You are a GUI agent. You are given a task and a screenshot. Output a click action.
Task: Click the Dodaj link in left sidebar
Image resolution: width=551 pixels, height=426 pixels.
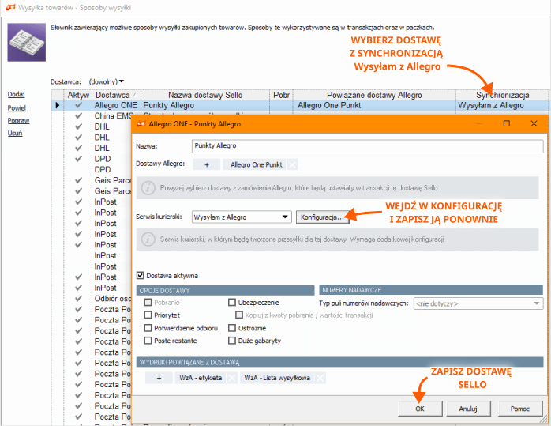pos(15,95)
